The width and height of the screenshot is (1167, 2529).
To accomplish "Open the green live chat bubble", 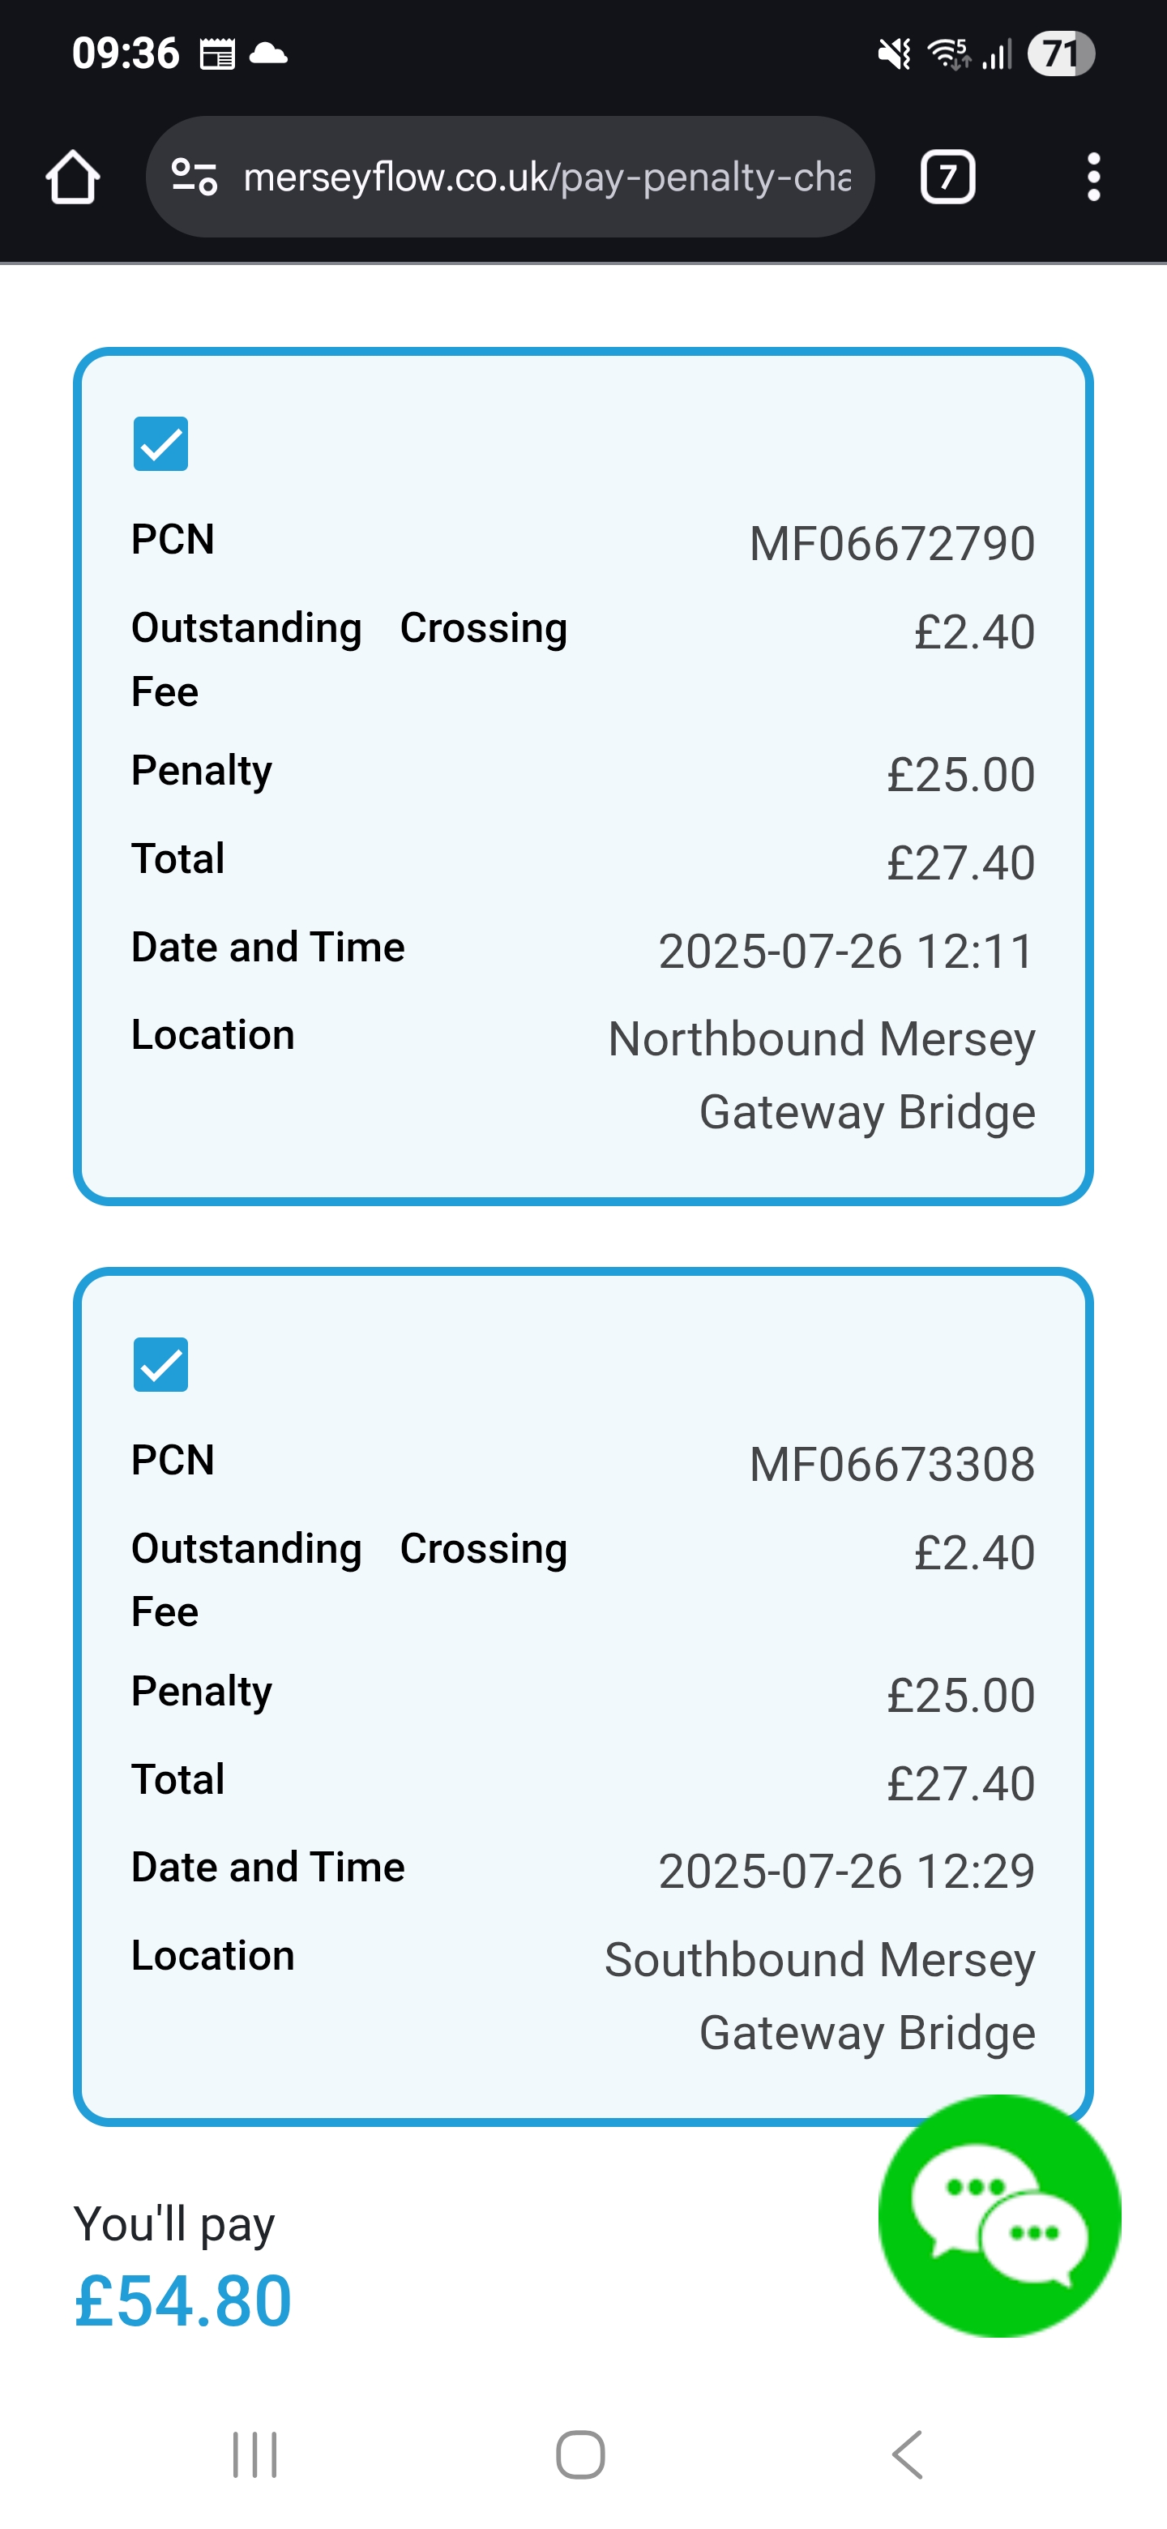I will 999,2217.
